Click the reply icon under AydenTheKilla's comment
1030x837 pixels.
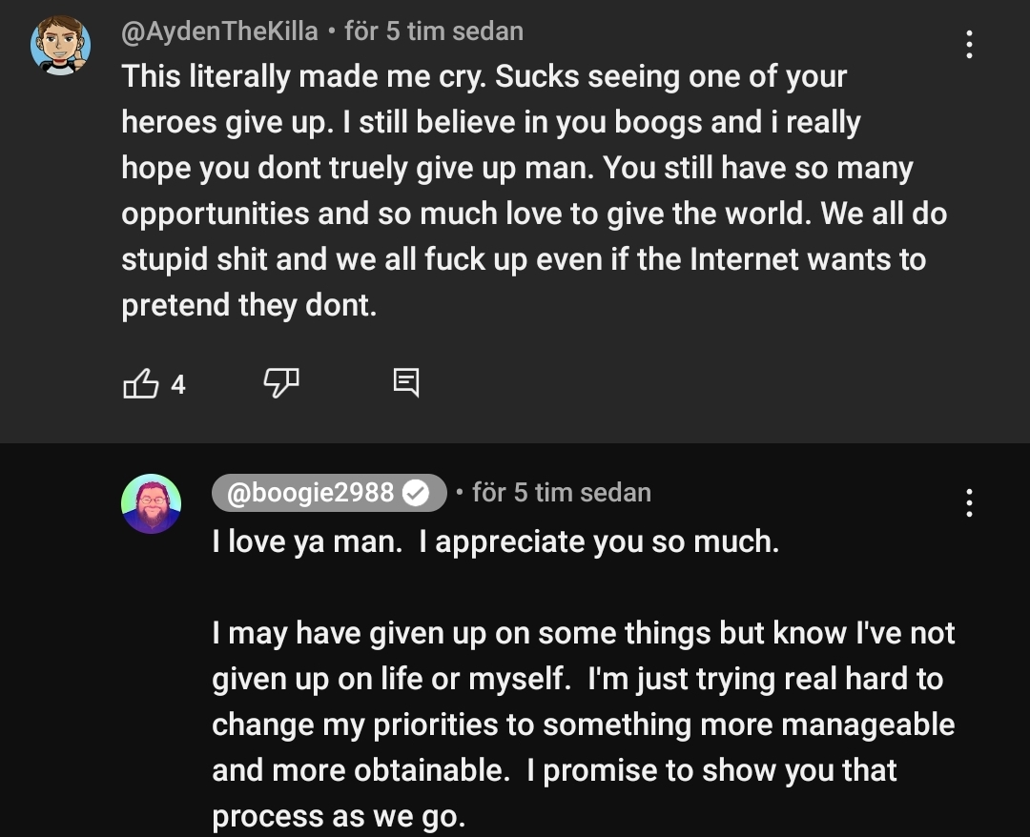pos(405,383)
